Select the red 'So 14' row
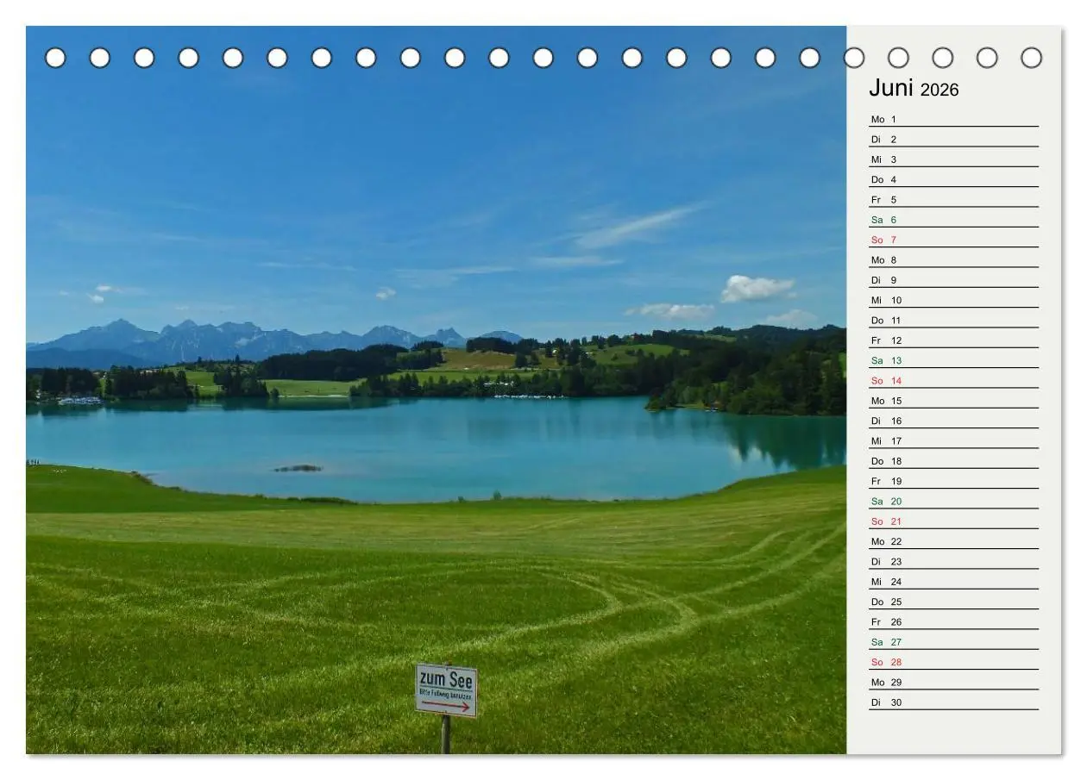This screenshot has width=1087, height=780. click(953, 380)
